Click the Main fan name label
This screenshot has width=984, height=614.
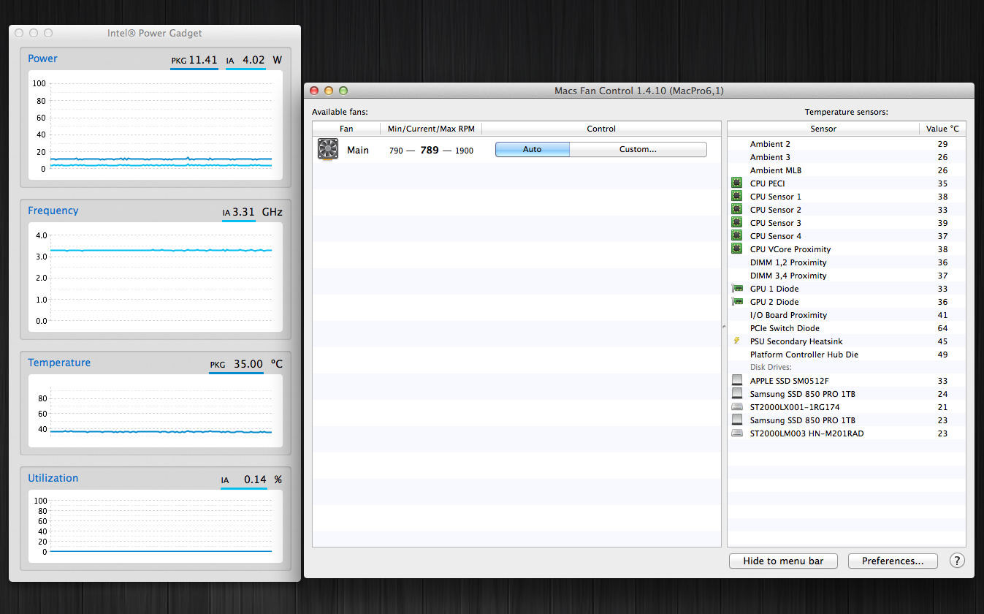(x=358, y=150)
